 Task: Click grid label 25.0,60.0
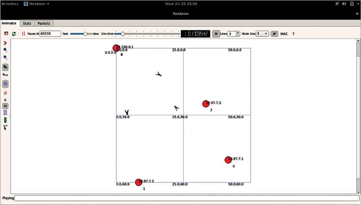(180, 184)
